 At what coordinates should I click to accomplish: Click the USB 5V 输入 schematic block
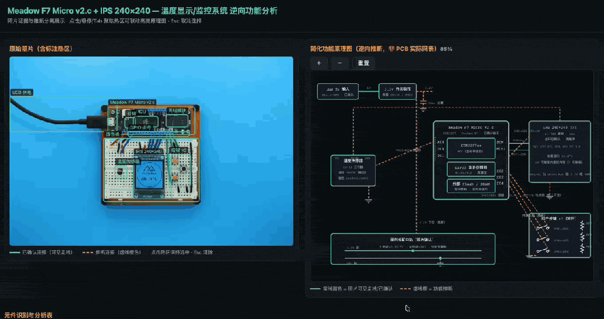click(338, 91)
